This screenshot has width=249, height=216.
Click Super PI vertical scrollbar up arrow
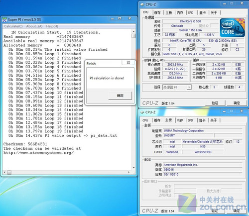click(x=133, y=31)
